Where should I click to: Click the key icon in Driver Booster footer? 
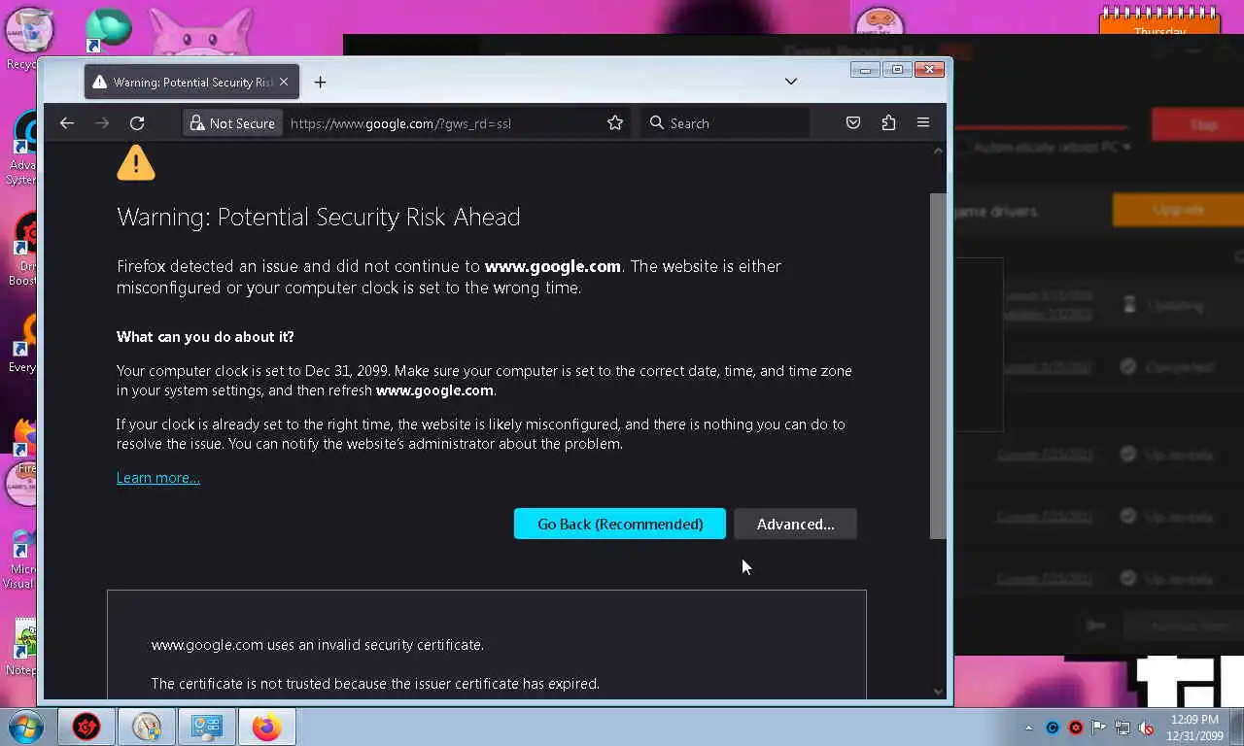point(1096,626)
